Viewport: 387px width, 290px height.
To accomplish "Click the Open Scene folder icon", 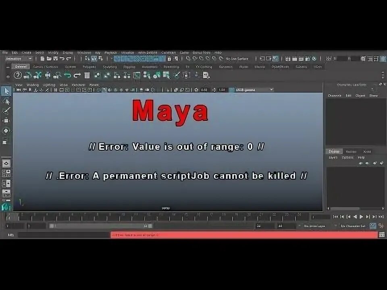I will click(49, 59).
